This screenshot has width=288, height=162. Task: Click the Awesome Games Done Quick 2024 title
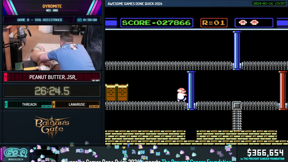click(x=135, y=4)
